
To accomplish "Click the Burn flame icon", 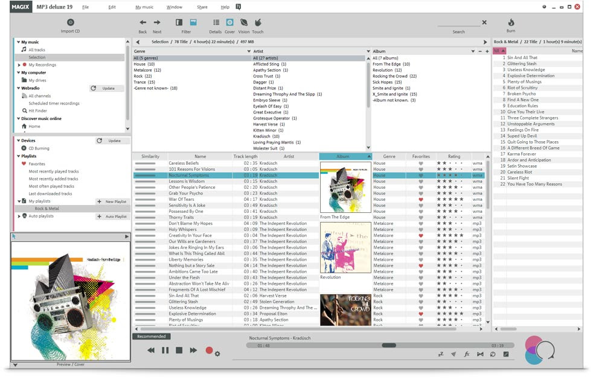I will 511,22.
